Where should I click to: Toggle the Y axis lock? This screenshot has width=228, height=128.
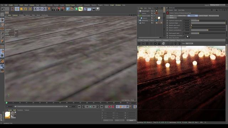40,9
